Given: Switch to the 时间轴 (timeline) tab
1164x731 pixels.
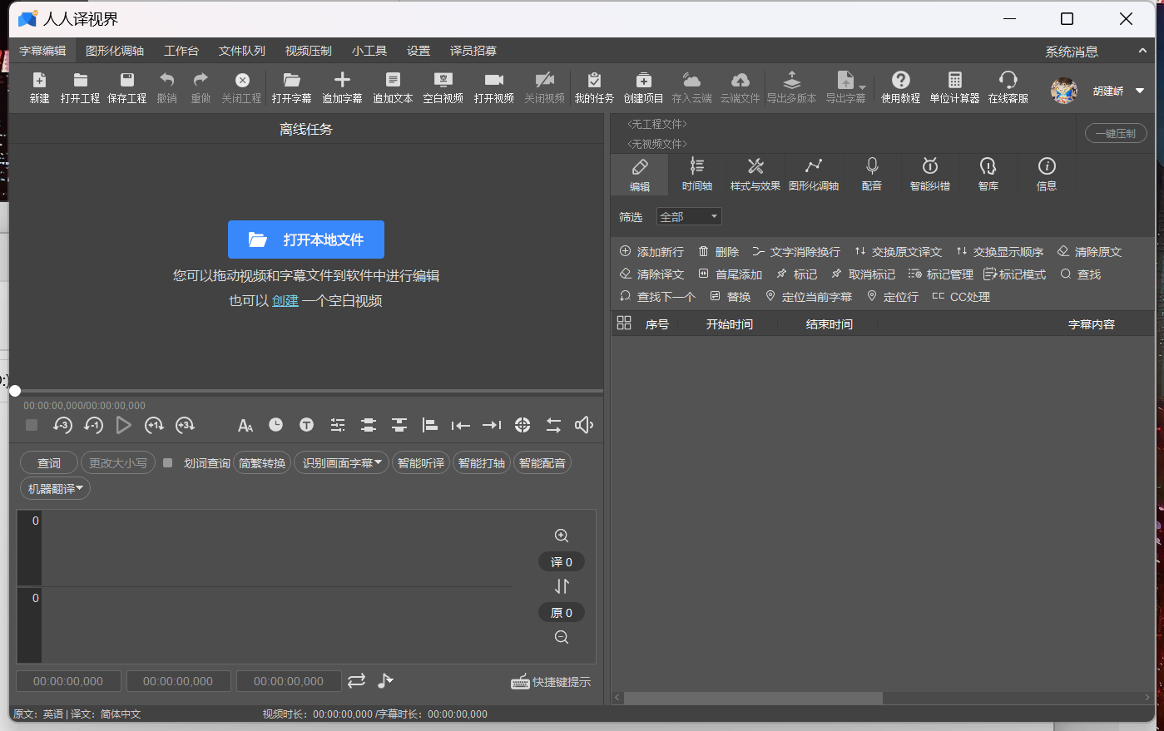Looking at the screenshot, I should pos(696,174).
